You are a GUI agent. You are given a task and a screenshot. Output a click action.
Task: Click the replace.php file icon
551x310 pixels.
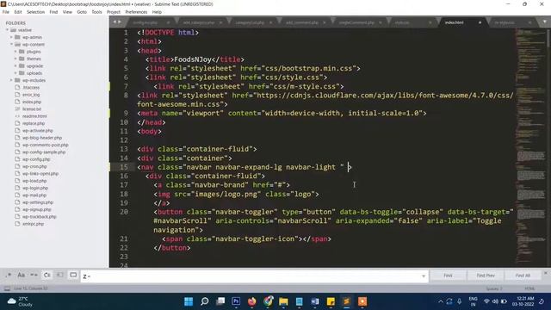pyautogui.click(x=17, y=123)
